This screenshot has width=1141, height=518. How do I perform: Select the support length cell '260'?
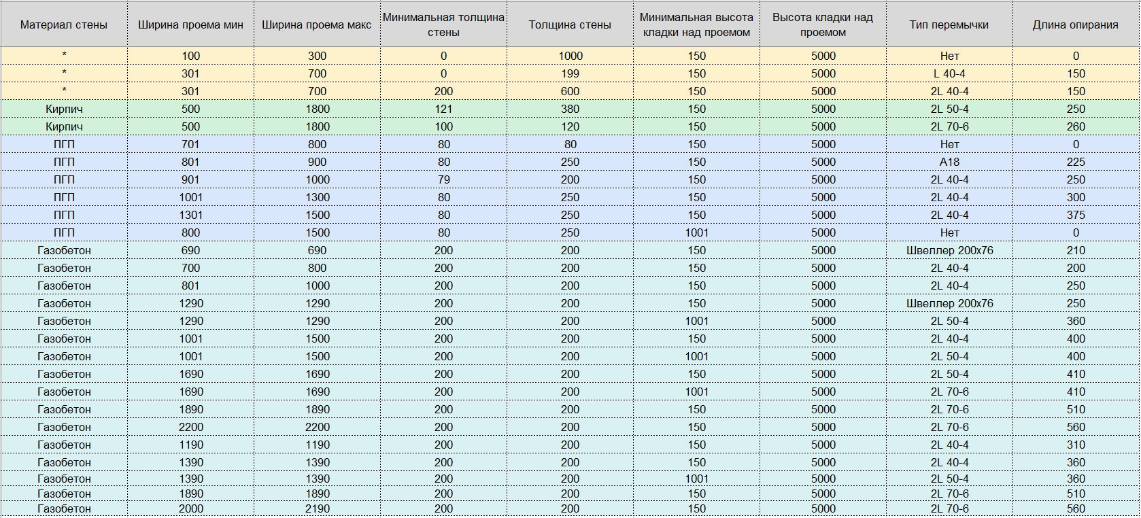[1076, 126]
